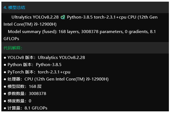Click "Python-3.8.5" in the first output line
Image resolution: width=170 pixels, height=113 pixels.
80,17
